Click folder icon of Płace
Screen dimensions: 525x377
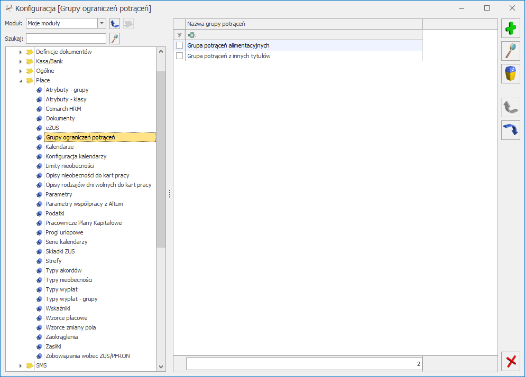click(30, 81)
